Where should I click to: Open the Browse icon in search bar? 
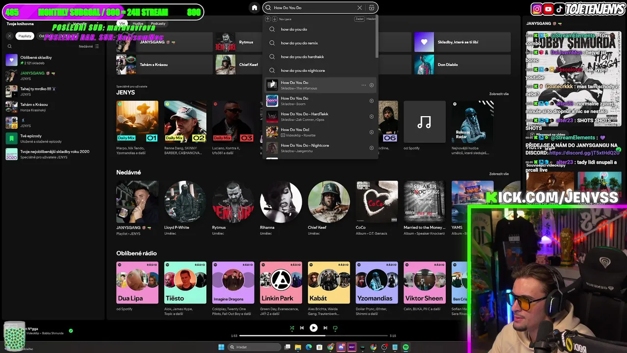(x=372, y=8)
